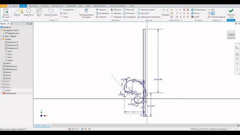
Task: Select the Прямоугольник rectangle tool
Action: [51, 12]
